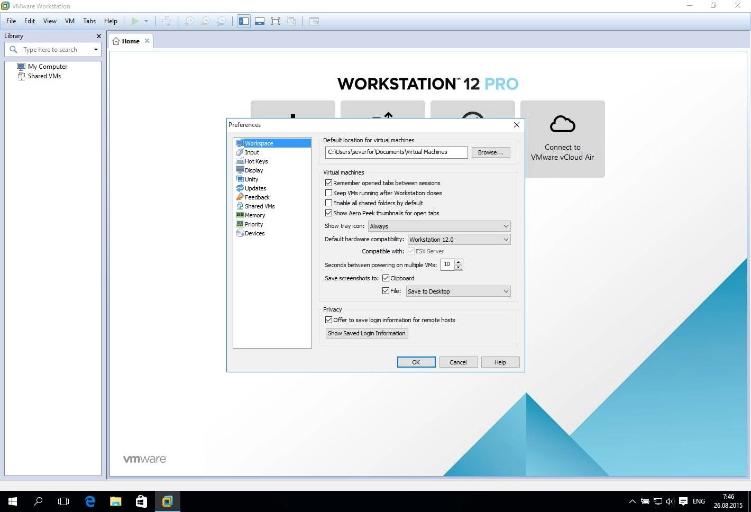Open the Save to Desktop dropdown
The height and width of the screenshot is (512, 751).
(x=458, y=291)
